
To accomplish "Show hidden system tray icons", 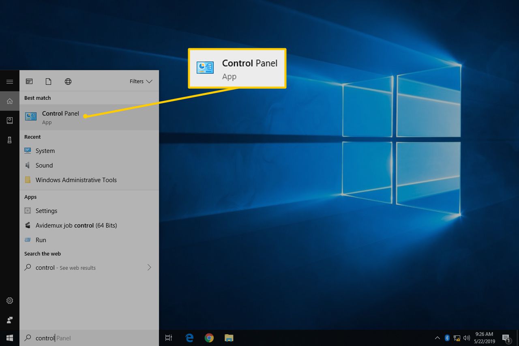I will point(437,338).
